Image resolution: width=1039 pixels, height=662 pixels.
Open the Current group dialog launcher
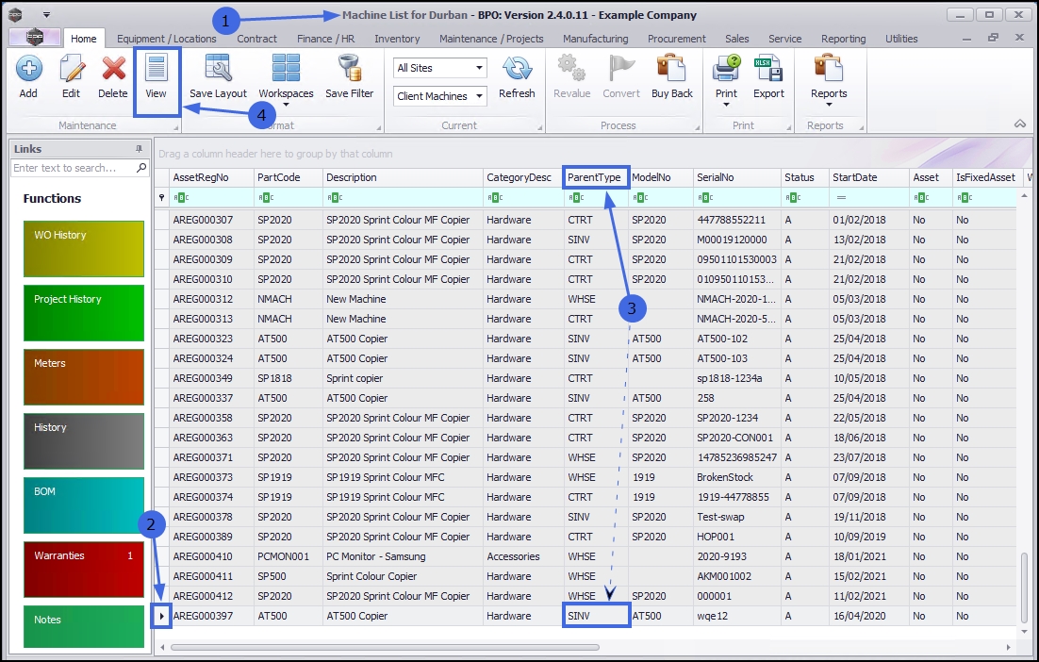[x=540, y=127]
